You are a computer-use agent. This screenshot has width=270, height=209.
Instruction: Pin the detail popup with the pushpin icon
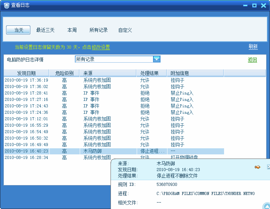pyautogui.click(x=257, y=167)
